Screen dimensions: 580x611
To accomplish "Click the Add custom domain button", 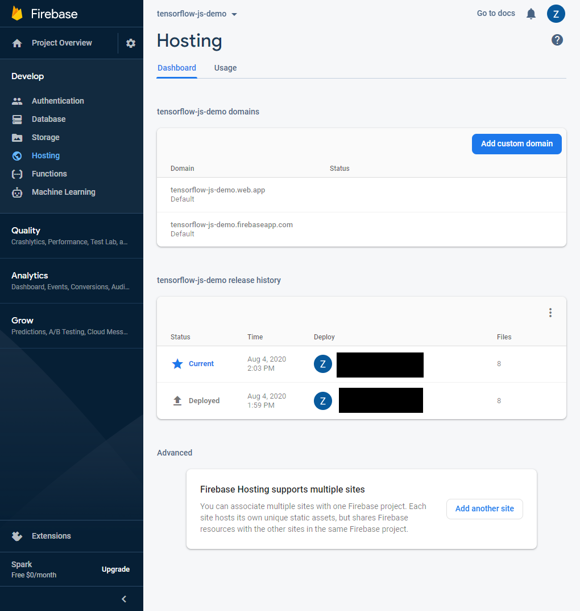I will 516,144.
